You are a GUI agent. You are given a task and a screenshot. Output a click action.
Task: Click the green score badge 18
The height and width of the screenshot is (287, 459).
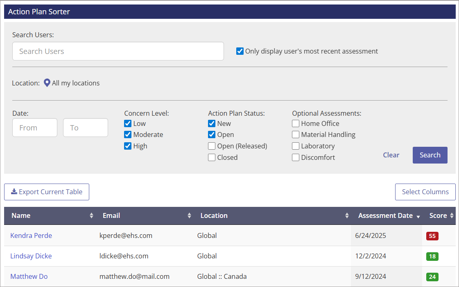(x=432, y=256)
